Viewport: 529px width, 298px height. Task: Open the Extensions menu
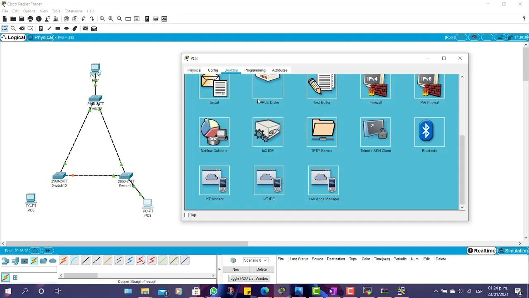point(74,11)
